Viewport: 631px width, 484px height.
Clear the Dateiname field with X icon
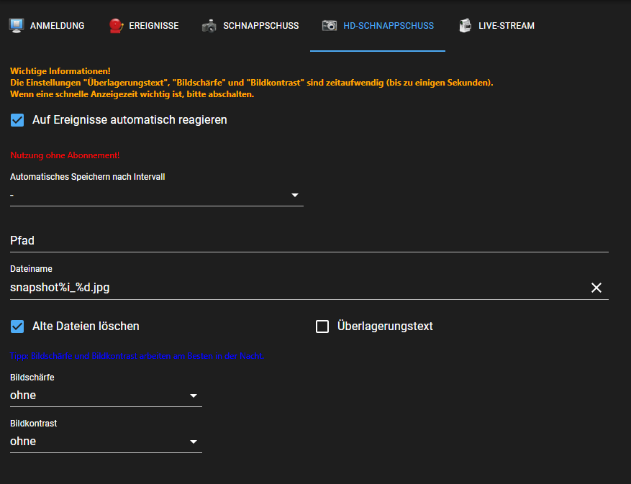coord(596,287)
